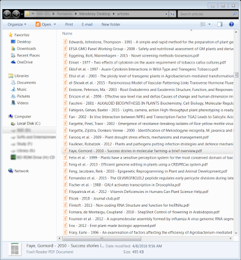Open the Music library

[x=21, y=89]
